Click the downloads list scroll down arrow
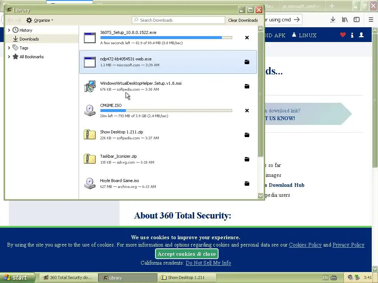This screenshot has height=283, width=378. [260, 196]
